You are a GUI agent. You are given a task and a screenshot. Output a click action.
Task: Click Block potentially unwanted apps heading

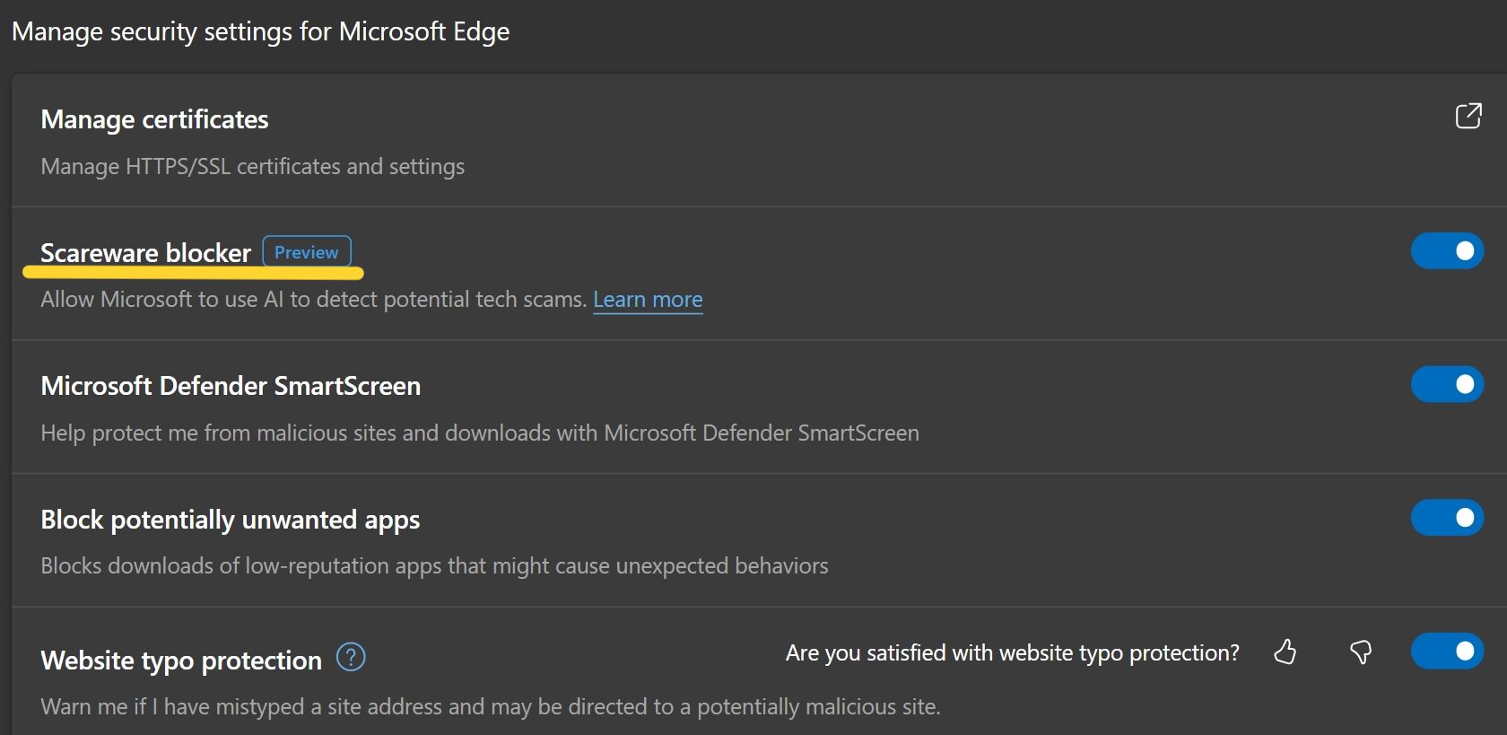point(230,520)
